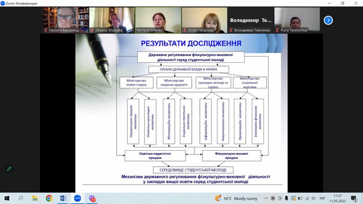Click Міністерство освіти і науки box
This screenshot has width=363, height=204.
[136, 83]
